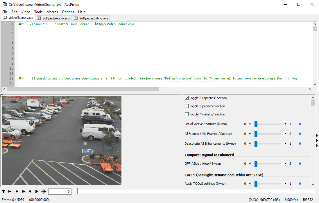Open the Macros menu

pyautogui.click(x=52, y=12)
